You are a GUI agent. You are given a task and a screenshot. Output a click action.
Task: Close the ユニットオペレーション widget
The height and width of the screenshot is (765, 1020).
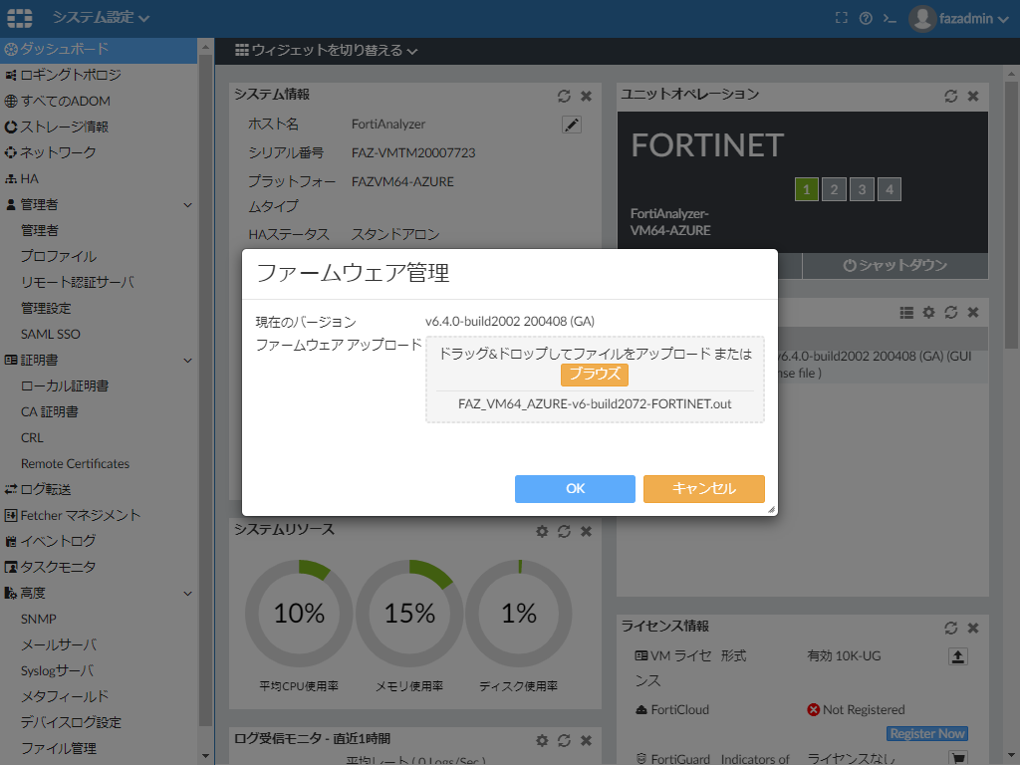pyautogui.click(x=973, y=96)
